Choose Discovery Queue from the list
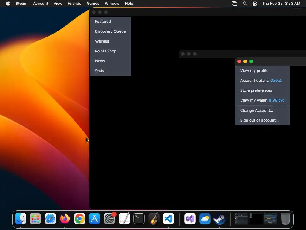 point(110,31)
